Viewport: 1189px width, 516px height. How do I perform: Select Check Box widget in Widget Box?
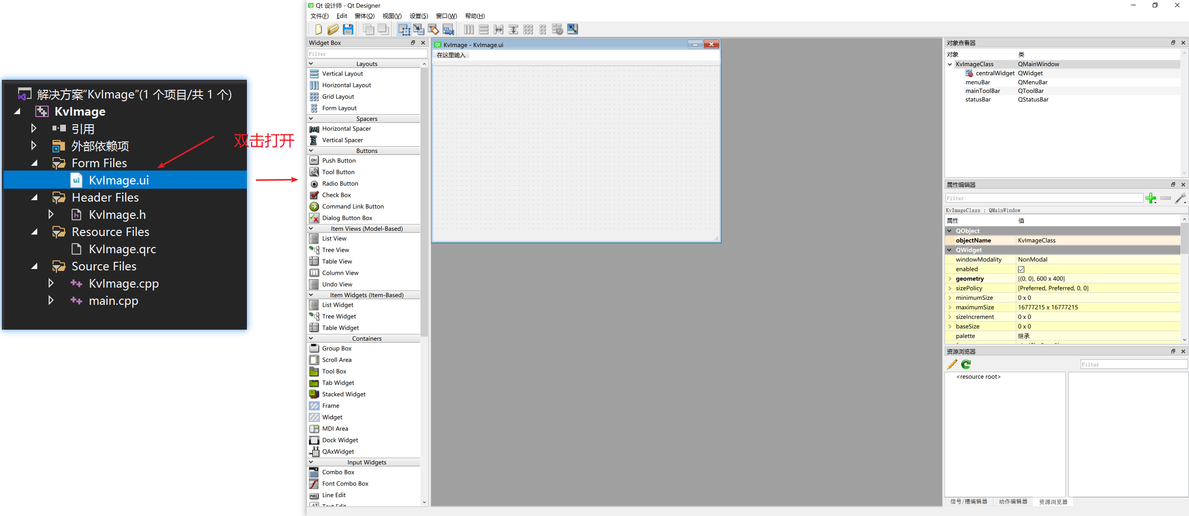[x=336, y=195]
